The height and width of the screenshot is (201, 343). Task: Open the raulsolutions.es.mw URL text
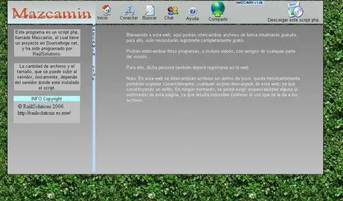pos(44,113)
